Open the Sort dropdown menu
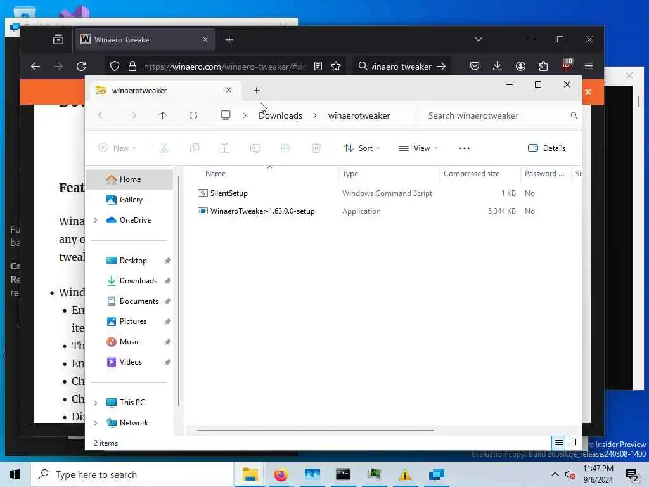 362,148
